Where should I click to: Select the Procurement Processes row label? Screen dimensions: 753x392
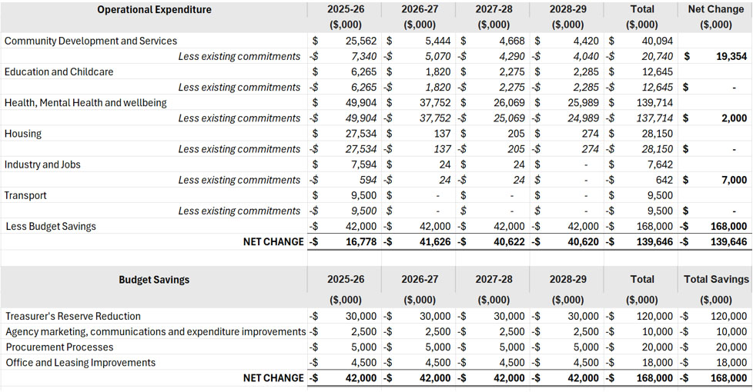(59, 347)
